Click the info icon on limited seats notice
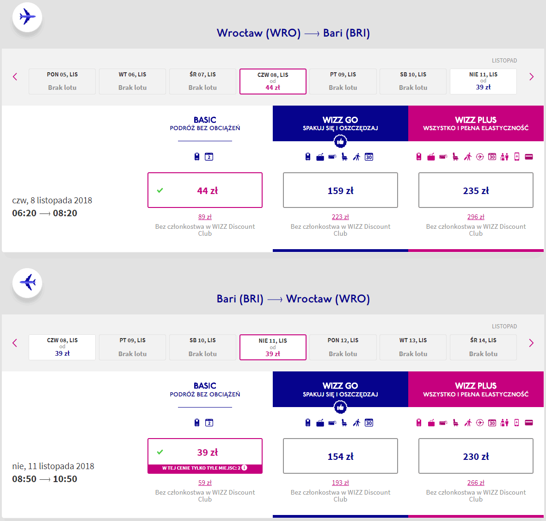Viewport: 546px width, 521px height. pyautogui.click(x=245, y=468)
